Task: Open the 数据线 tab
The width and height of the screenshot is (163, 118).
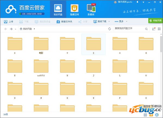Action: (91, 10)
